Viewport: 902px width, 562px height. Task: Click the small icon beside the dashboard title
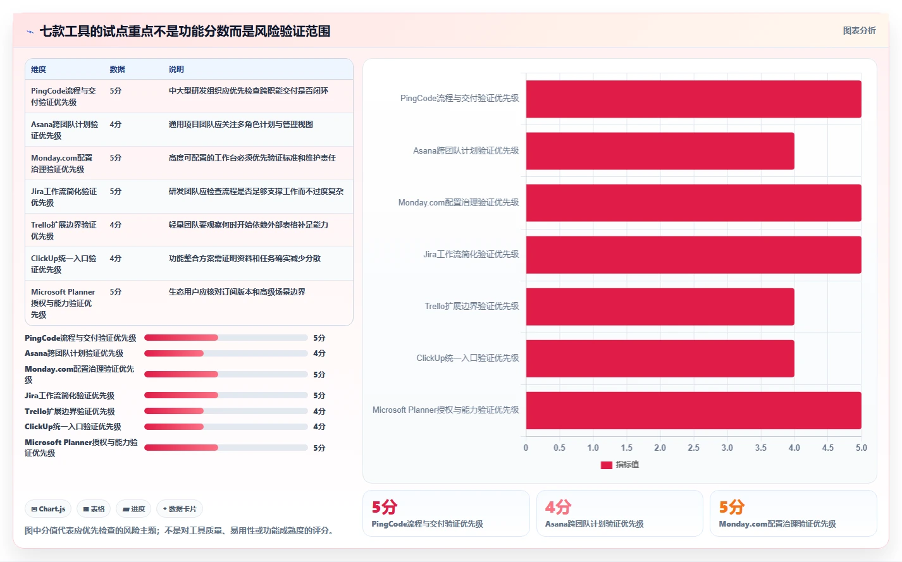(30, 32)
